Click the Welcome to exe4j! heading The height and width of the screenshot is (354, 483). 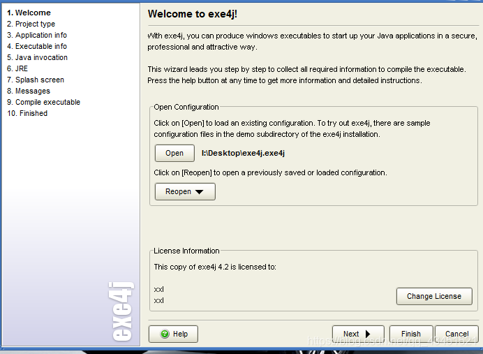point(193,14)
